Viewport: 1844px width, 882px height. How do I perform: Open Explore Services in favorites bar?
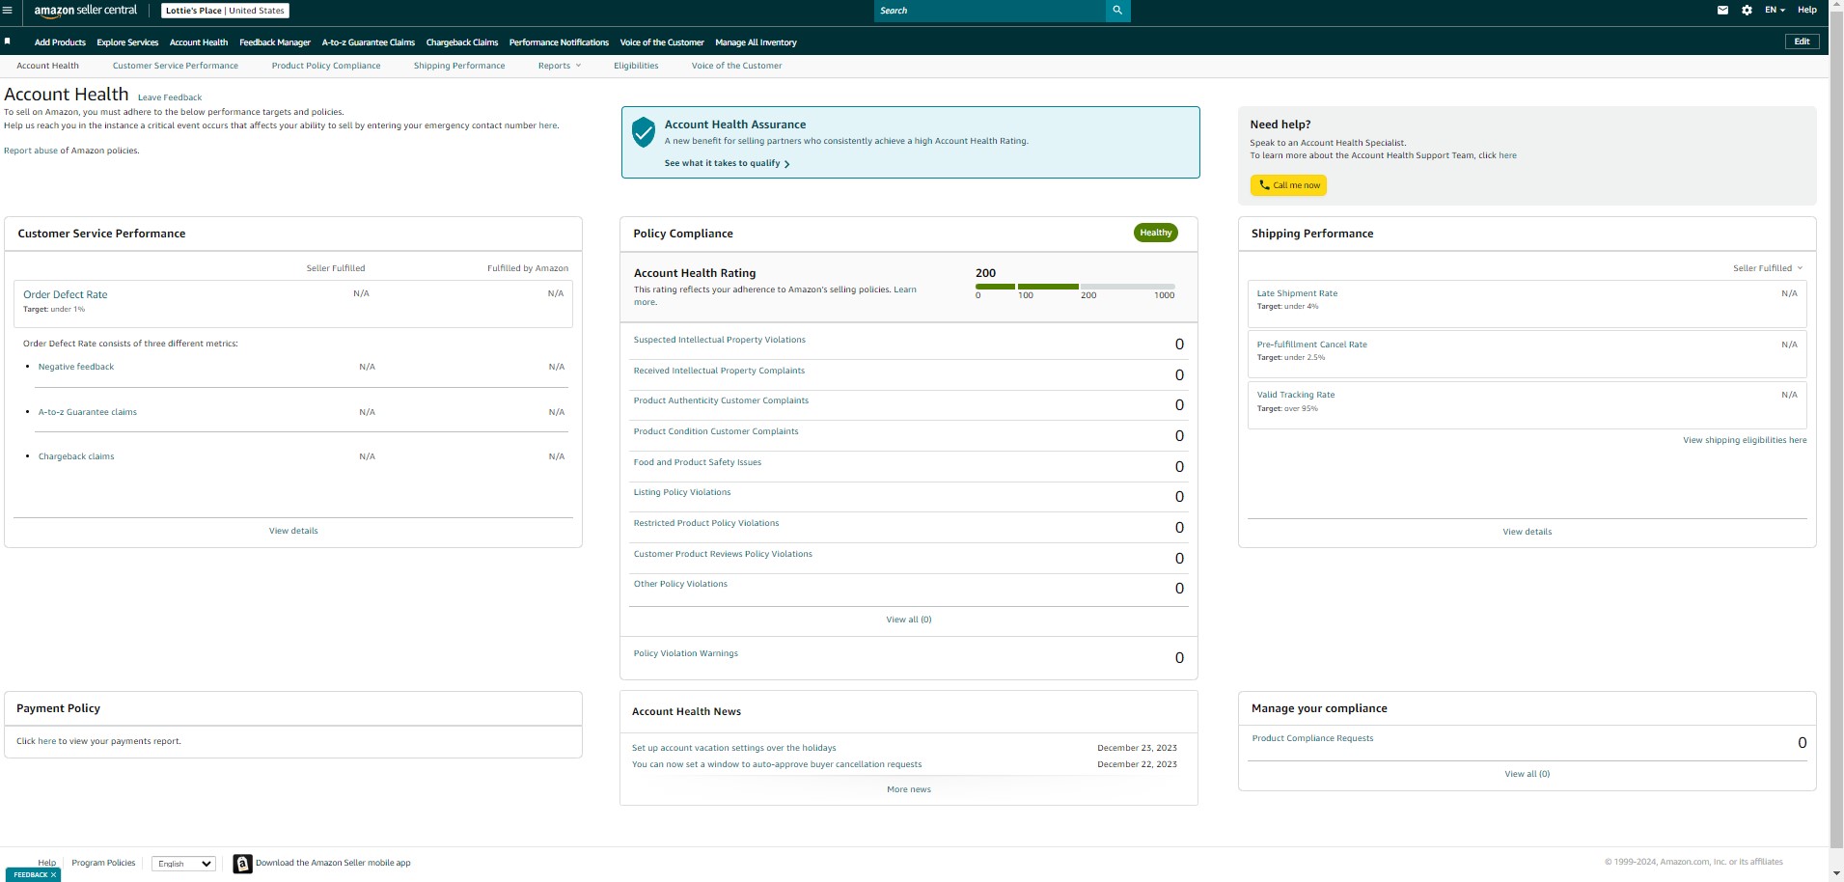point(127,42)
